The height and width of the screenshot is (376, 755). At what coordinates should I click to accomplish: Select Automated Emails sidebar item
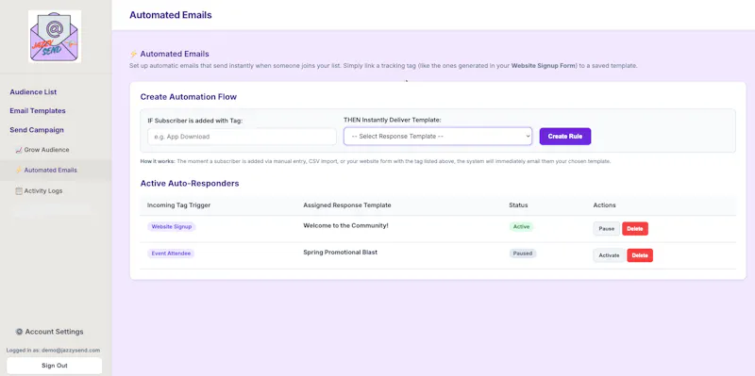pos(56,171)
